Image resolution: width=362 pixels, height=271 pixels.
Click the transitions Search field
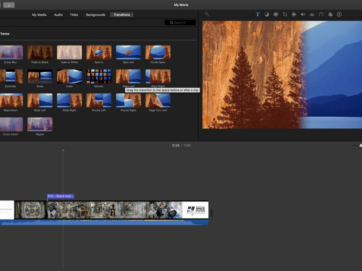[180, 22]
